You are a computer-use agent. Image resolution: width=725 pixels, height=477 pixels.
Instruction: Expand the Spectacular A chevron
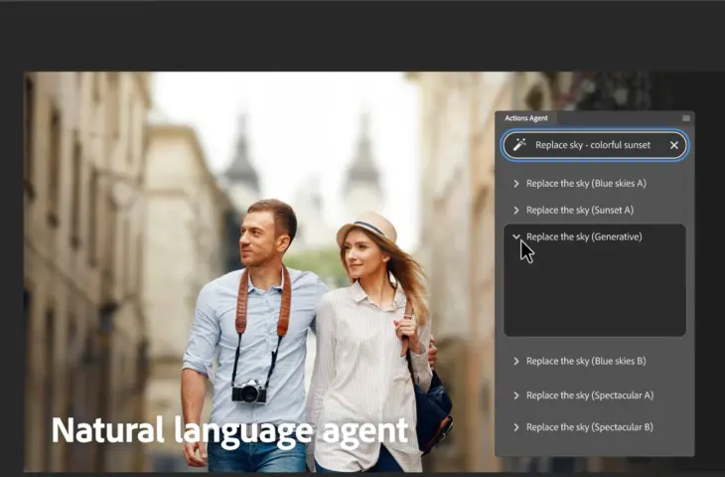click(x=516, y=395)
